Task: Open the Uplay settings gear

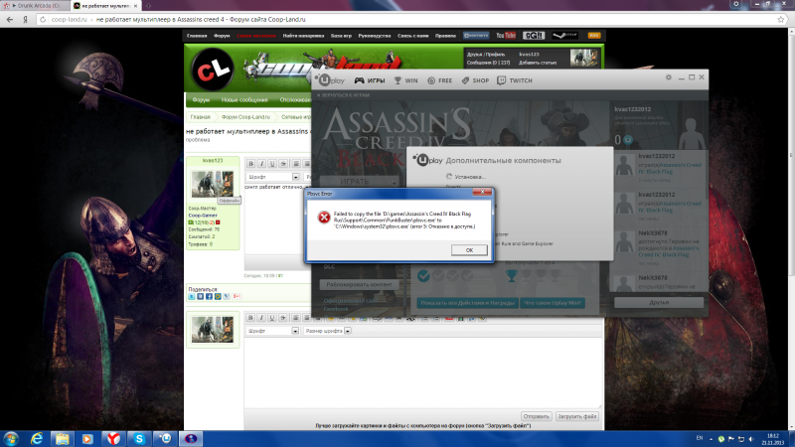Action: (668, 77)
